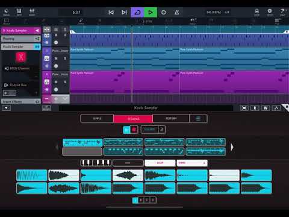Toggle the cycle loop button

(x=137, y=13)
